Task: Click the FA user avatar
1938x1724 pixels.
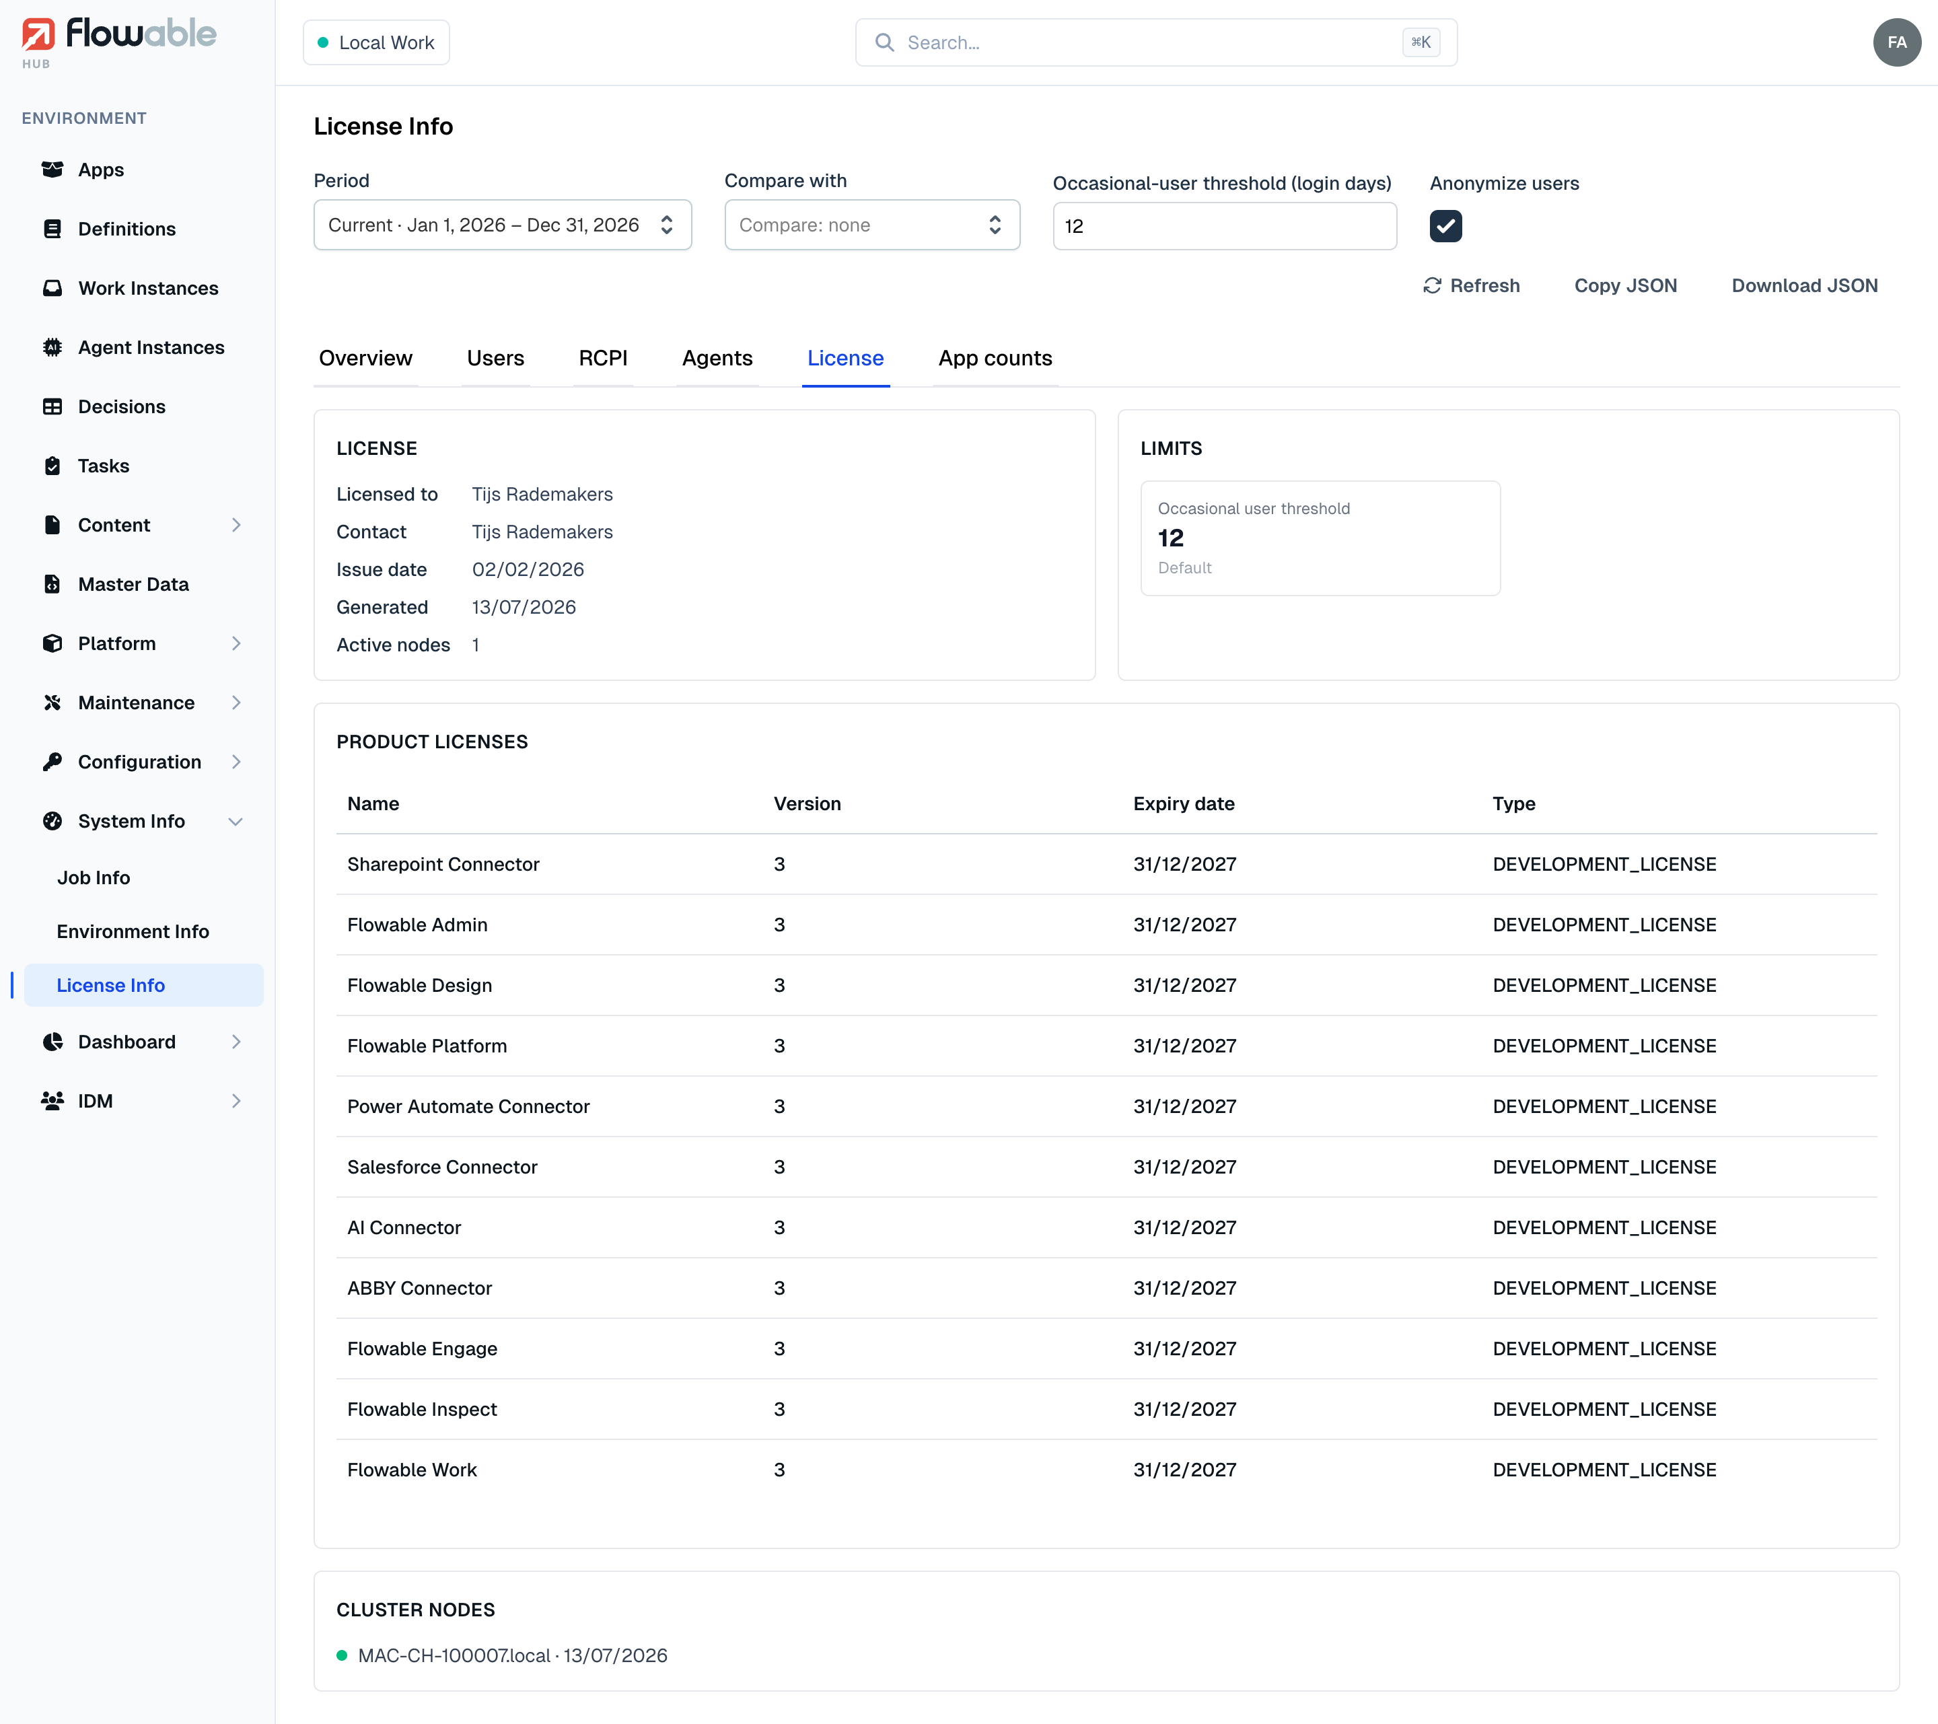Action: pos(1896,42)
